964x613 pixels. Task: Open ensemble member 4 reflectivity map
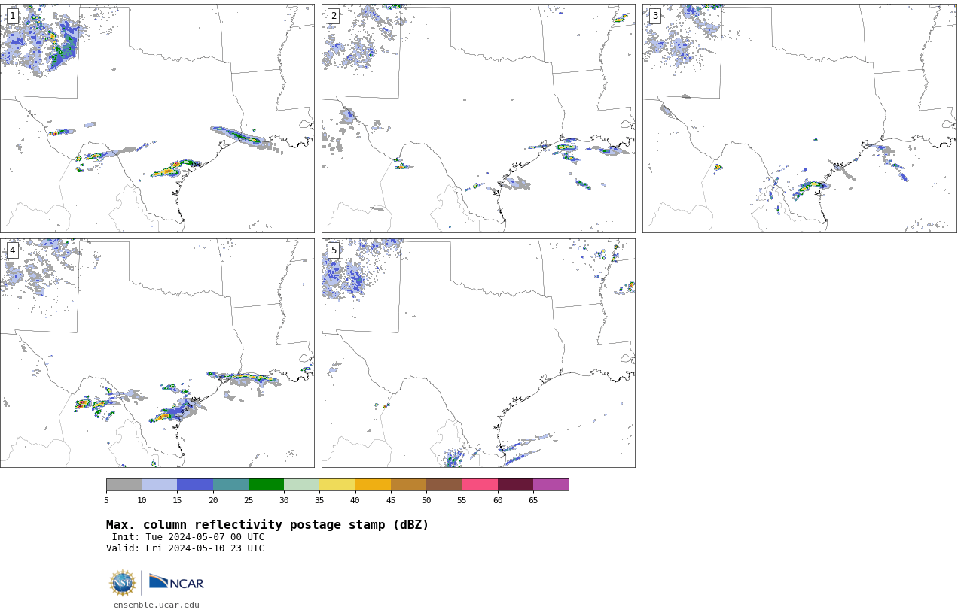(157, 353)
